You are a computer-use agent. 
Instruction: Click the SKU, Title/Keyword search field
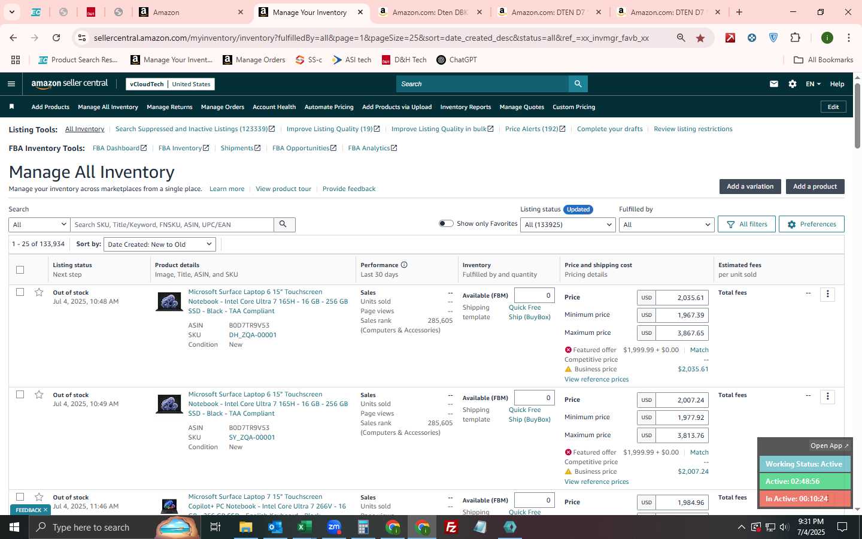click(172, 225)
